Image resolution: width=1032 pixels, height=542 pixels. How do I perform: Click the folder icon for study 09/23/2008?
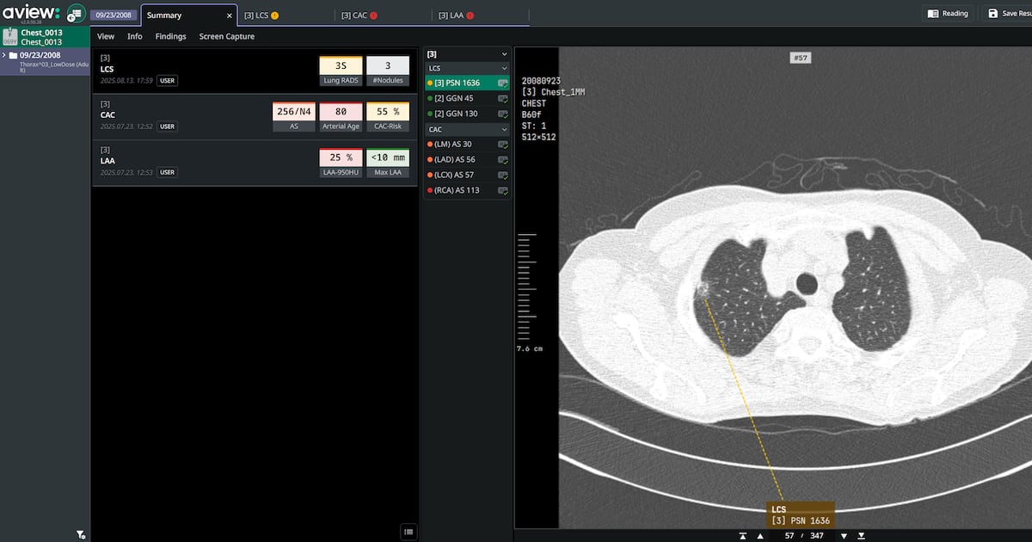[x=13, y=55]
